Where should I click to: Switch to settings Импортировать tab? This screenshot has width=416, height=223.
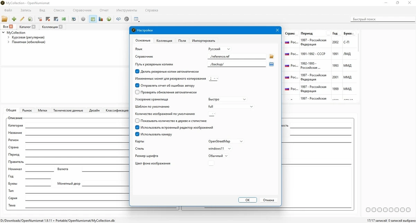203,40
